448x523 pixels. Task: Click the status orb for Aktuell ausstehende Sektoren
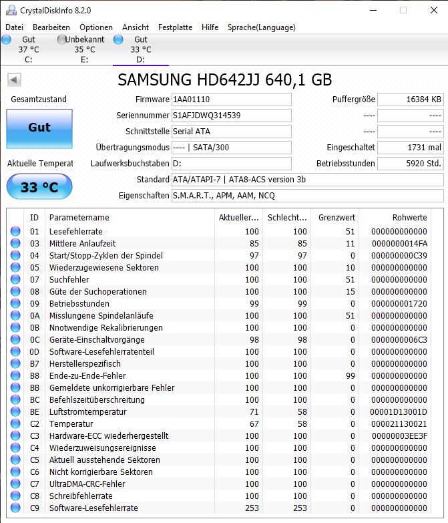(x=15, y=460)
